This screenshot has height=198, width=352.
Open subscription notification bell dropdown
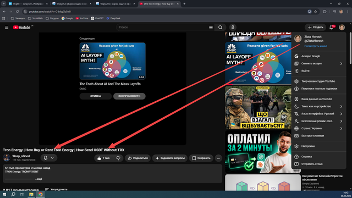point(49,158)
